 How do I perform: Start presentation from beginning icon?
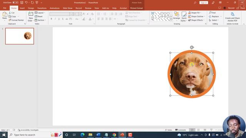[37, 3]
